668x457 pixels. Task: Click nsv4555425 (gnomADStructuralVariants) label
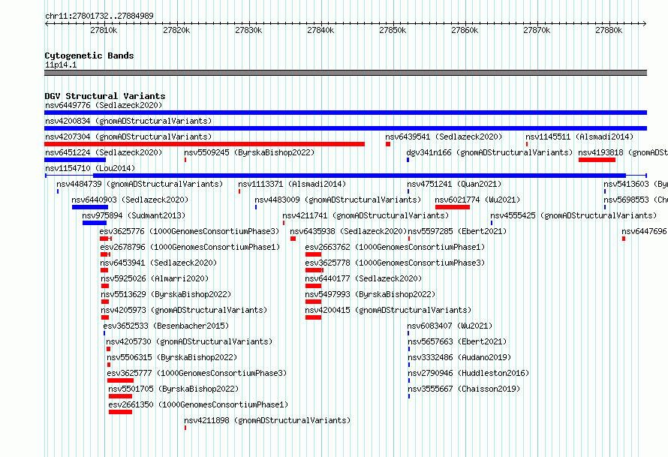(x=573, y=215)
